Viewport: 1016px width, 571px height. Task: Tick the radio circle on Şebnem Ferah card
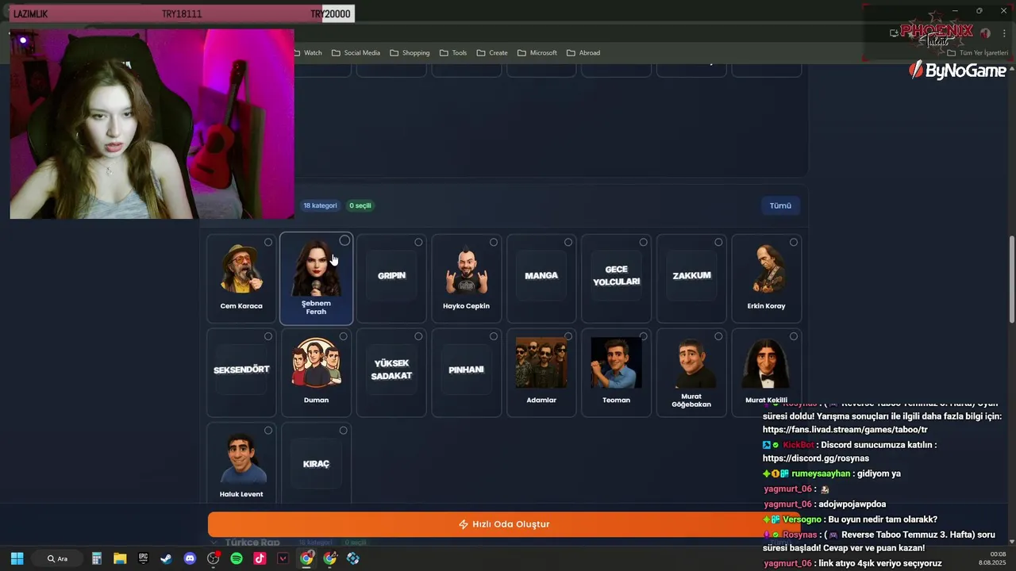tap(344, 240)
